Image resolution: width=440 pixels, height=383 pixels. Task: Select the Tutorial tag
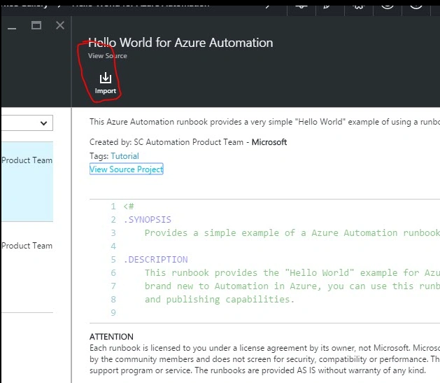[125, 156]
